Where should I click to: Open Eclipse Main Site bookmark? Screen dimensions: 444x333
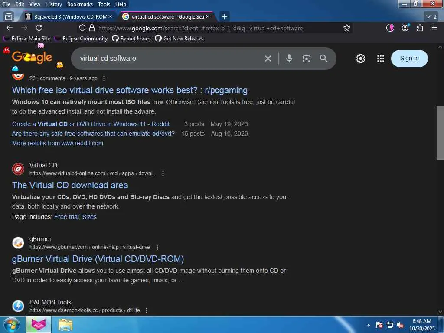click(x=26, y=39)
